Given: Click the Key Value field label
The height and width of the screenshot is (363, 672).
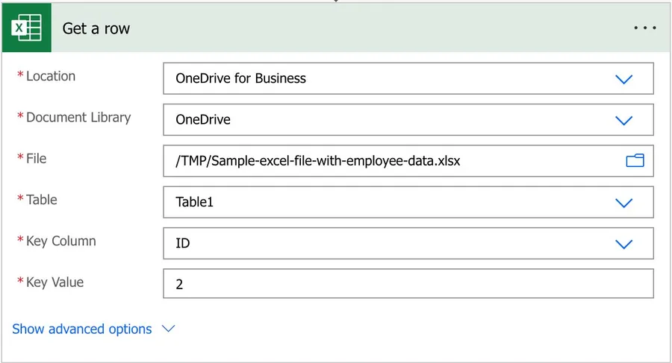Looking at the screenshot, I should [x=55, y=282].
